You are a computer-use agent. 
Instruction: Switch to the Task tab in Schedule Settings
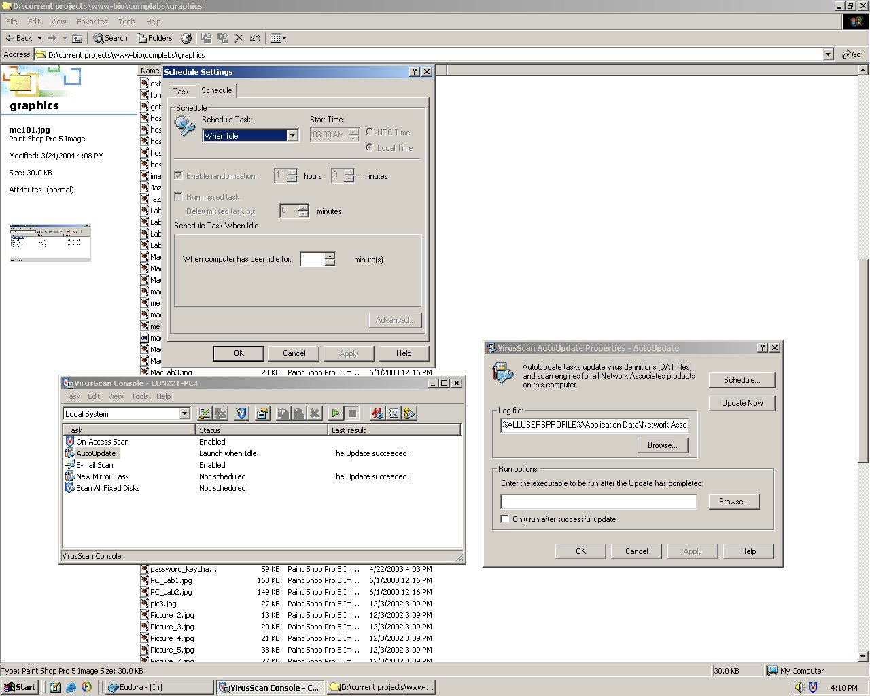coord(181,91)
